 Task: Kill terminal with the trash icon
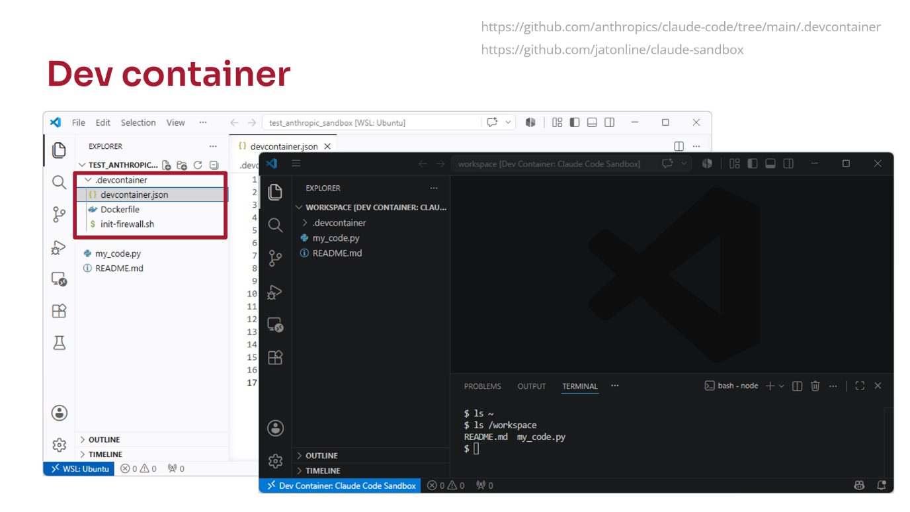click(x=815, y=386)
